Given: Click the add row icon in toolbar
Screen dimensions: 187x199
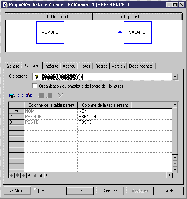Looking at the screenshot, I should pos(49,96).
